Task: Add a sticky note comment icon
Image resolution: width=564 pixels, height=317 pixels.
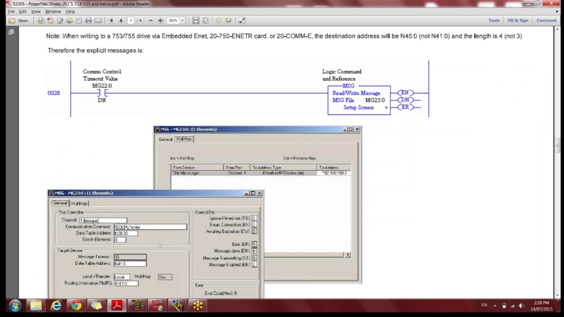Action: click(x=219, y=20)
